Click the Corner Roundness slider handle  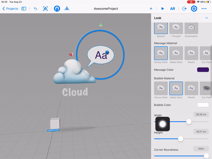point(206,156)
